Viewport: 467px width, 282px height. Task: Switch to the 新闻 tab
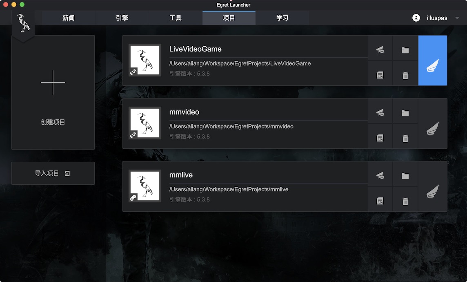point(69,18)
